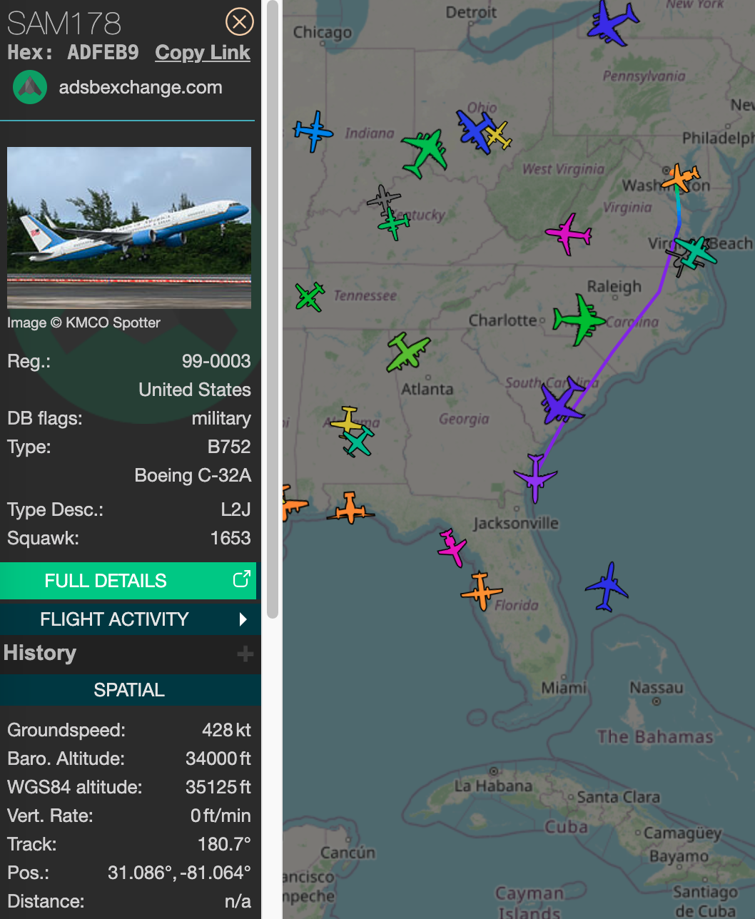Click the Image © KMCO Spotter credit
Screen dimensions: 755x919
(83, 323)
